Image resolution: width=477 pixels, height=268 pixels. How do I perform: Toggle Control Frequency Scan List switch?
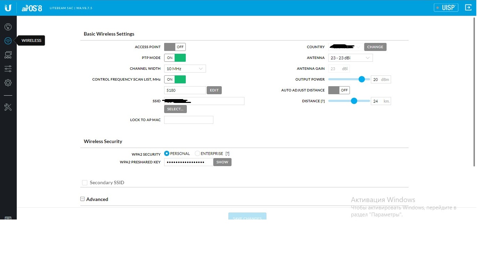[x=175, y=79]
